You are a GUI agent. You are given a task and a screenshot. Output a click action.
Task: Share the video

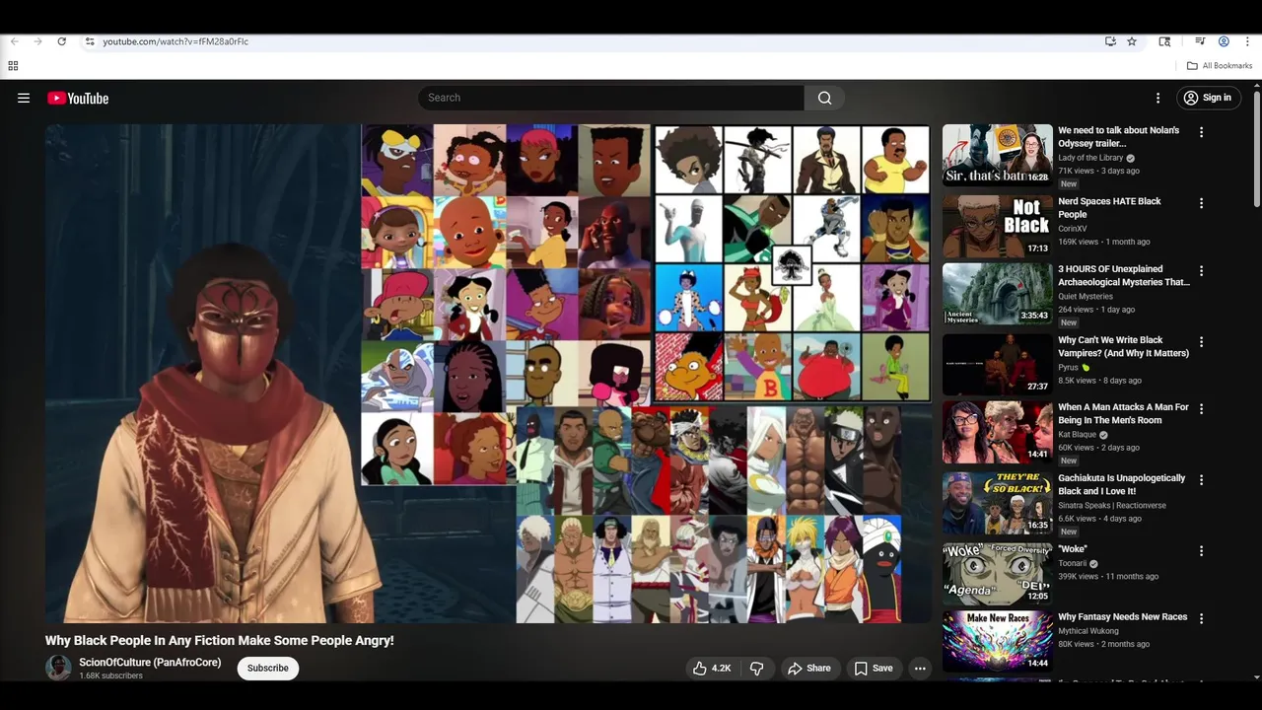click(x=808, y=668)
